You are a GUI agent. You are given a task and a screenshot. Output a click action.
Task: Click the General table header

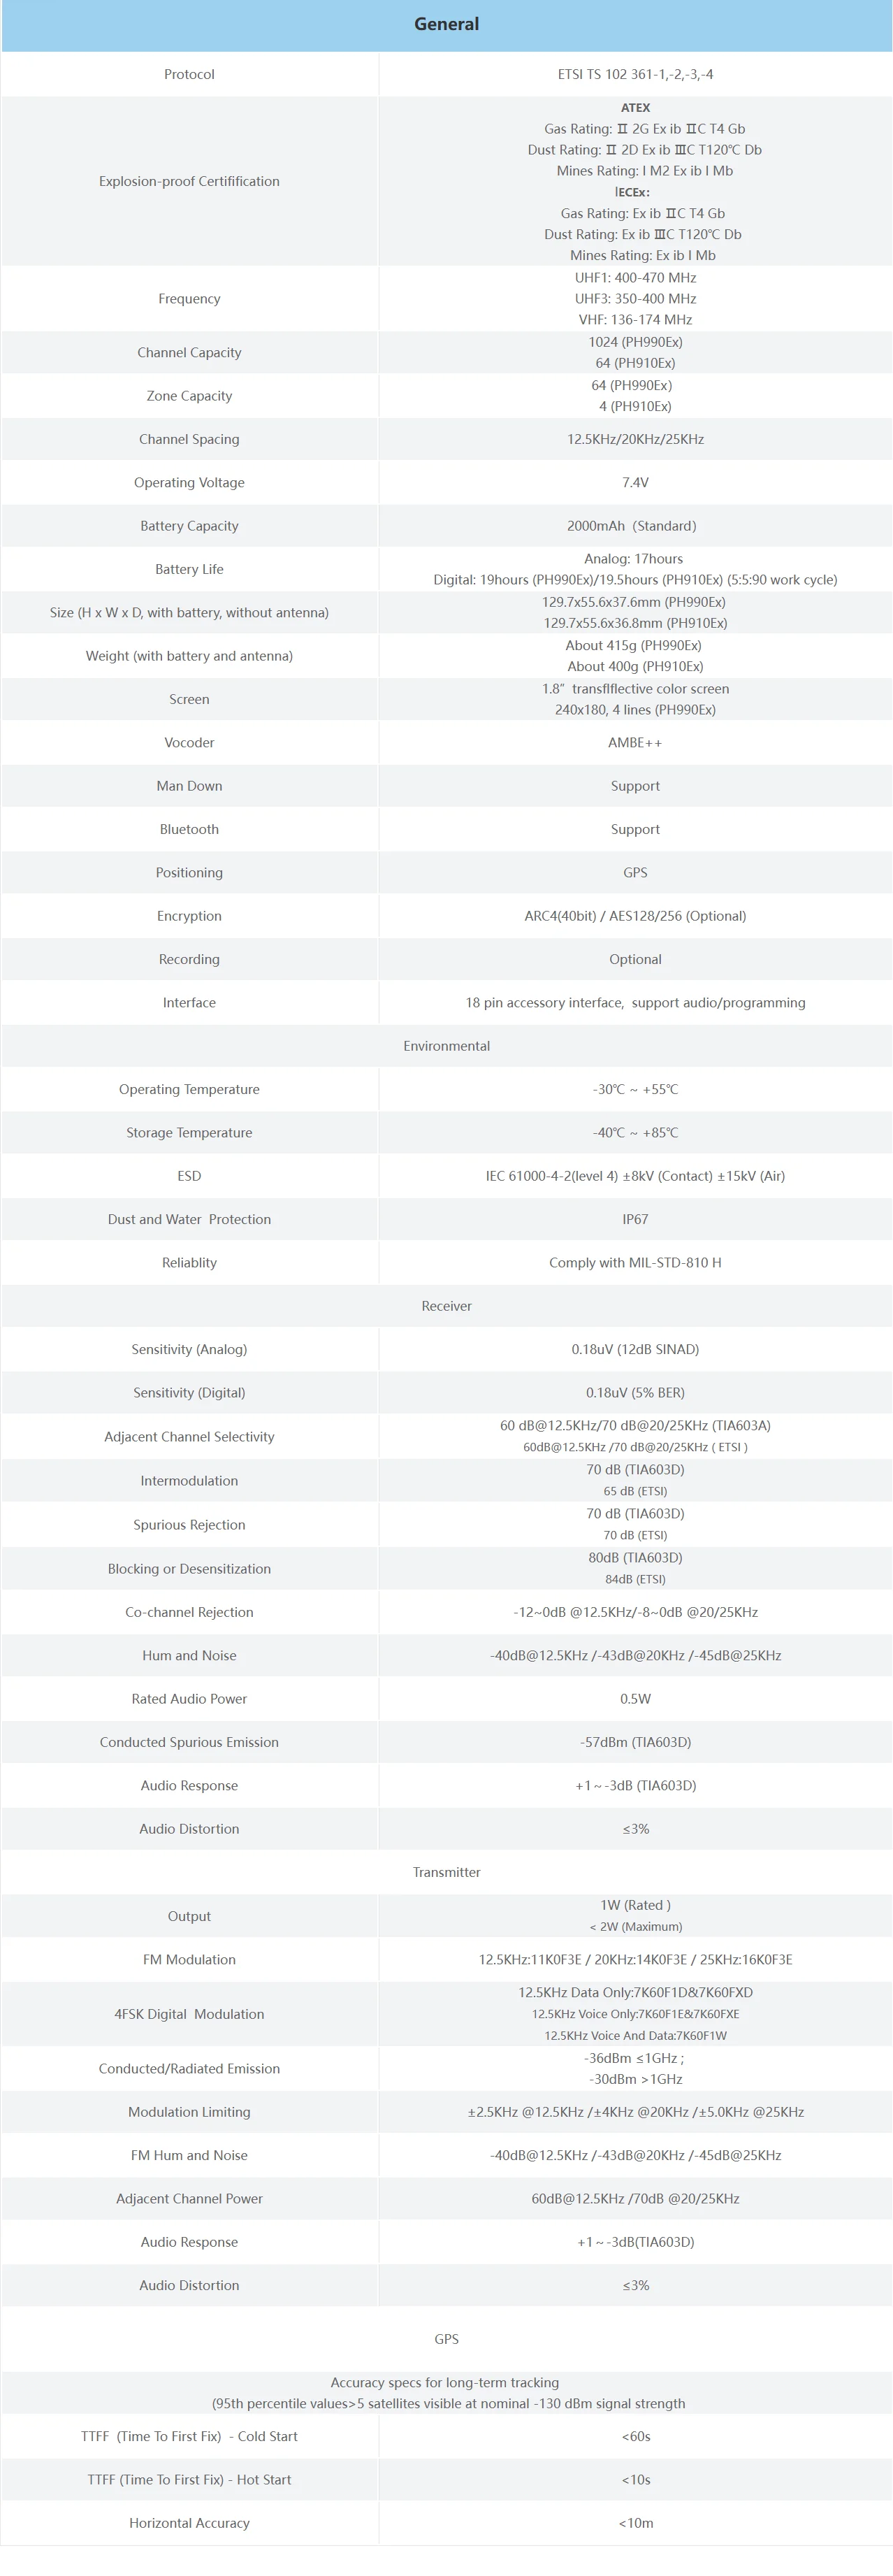(446, 25)
